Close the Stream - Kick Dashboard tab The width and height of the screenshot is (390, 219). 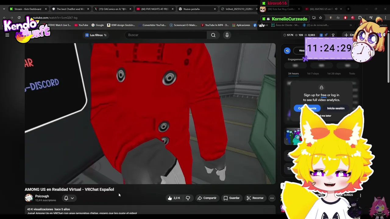point(46,9)
